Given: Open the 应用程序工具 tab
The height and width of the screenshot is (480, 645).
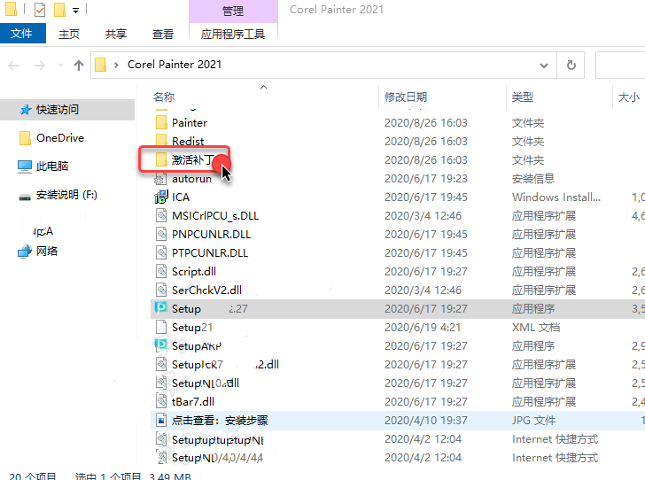Looking at the screenshot, I should click(233, 34).
